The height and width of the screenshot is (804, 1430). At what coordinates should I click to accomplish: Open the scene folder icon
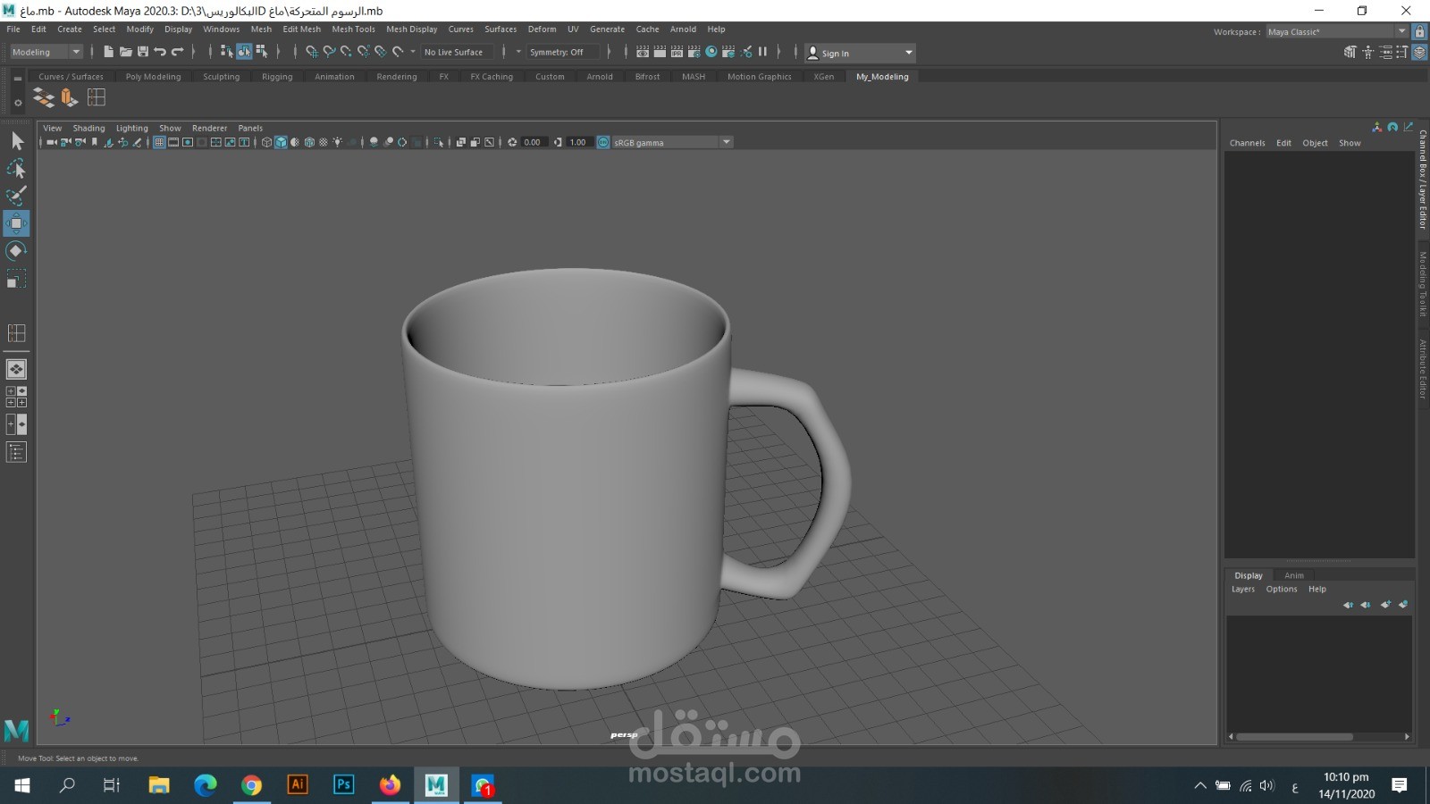pos(126,52)
